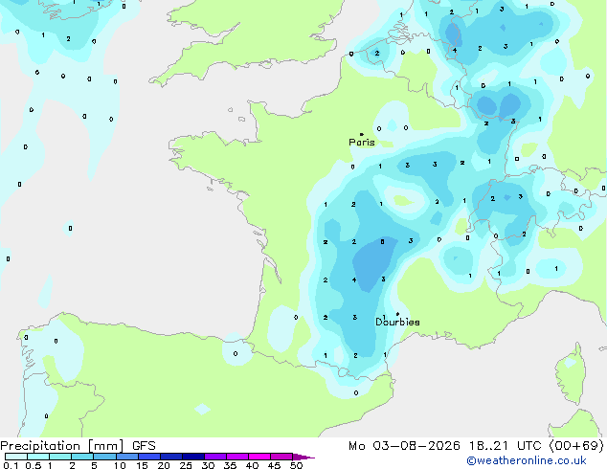Pick the 2–5 mm legend color swatch
The image size is (607, 469).
coord(82,457)
